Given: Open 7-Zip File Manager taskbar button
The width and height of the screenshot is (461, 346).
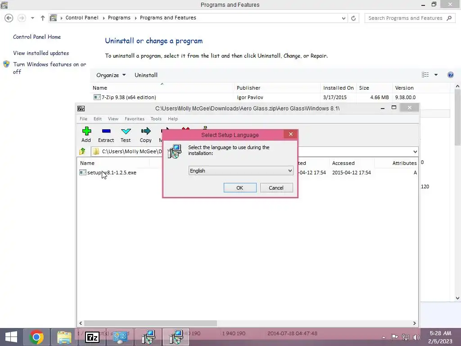Looking at the screenshot, I should 92,337.
